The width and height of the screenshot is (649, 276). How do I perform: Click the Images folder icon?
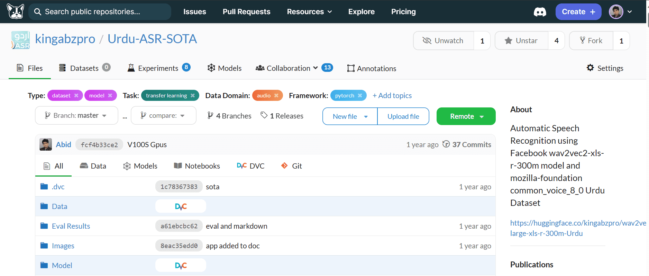[44, 246]
